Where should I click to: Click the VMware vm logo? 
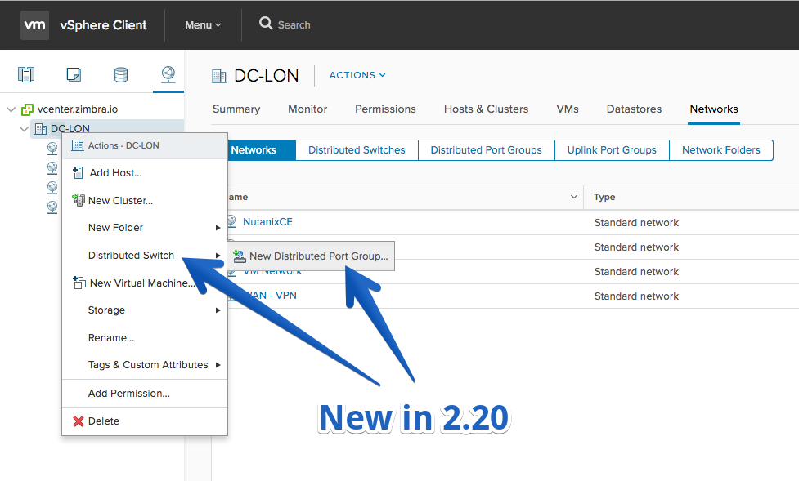pyautogui.click(x=34, y=24)
